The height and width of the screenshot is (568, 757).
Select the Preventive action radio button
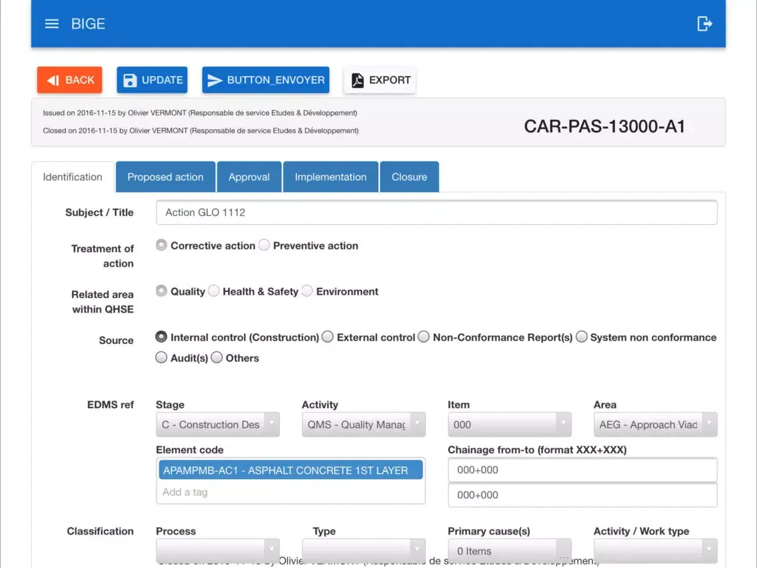tap(265, 245)
